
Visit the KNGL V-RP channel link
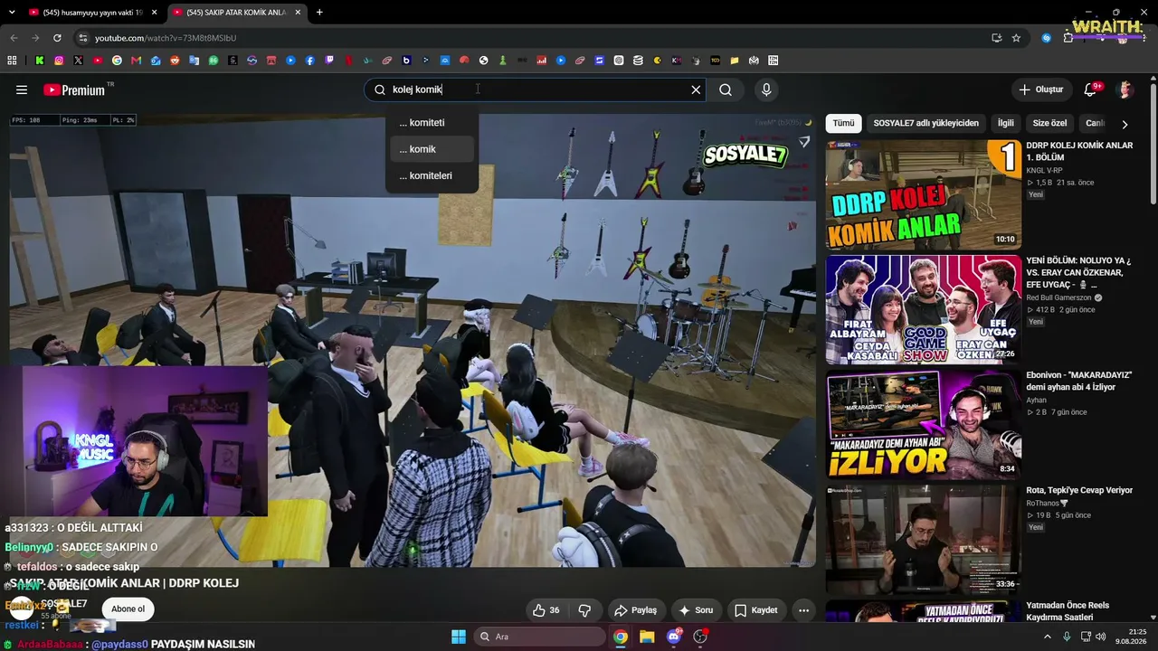(x=1044, y=170)
